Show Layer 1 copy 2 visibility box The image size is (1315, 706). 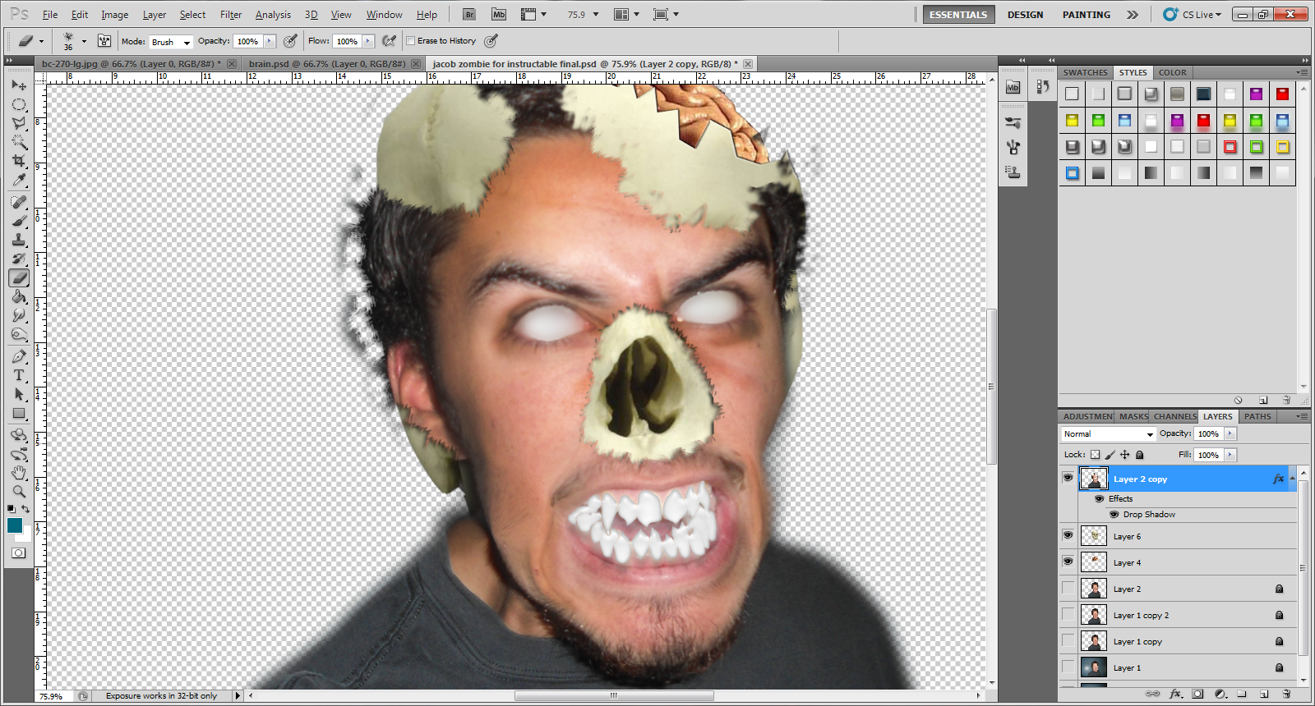(x=1068, y=614)
